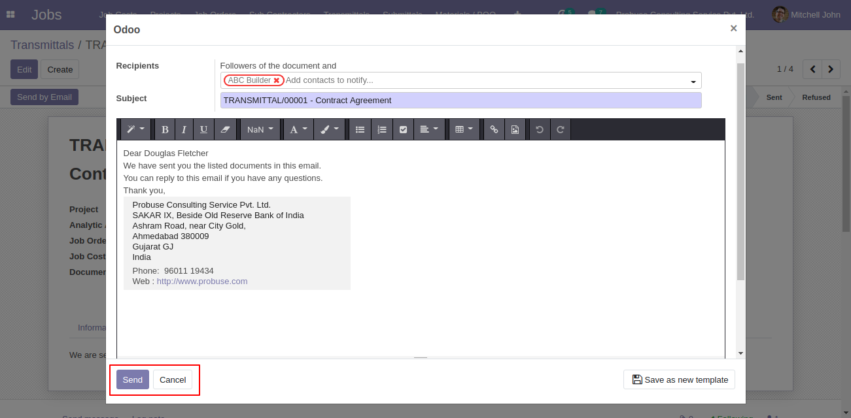The image size is (851, 418).
Task: Insert an ordered numbered list
Action: [382, 129]
